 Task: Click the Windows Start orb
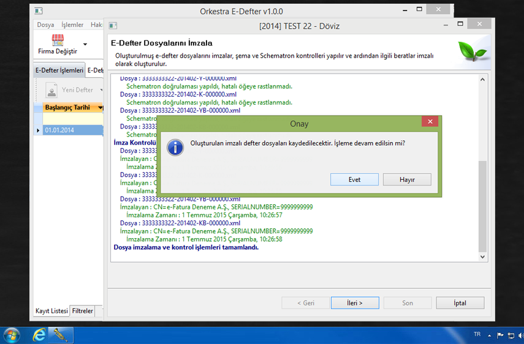point(11,335)
